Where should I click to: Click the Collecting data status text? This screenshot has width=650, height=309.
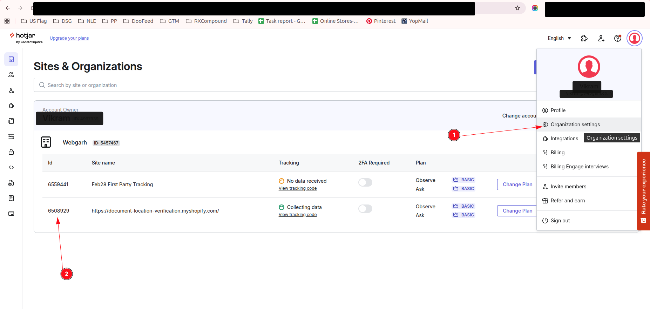pos(304,207)
